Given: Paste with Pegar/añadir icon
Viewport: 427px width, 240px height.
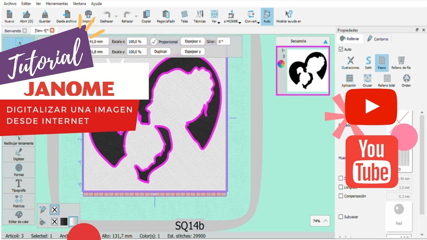Looking at the screenshot, I should click(166, 17).
